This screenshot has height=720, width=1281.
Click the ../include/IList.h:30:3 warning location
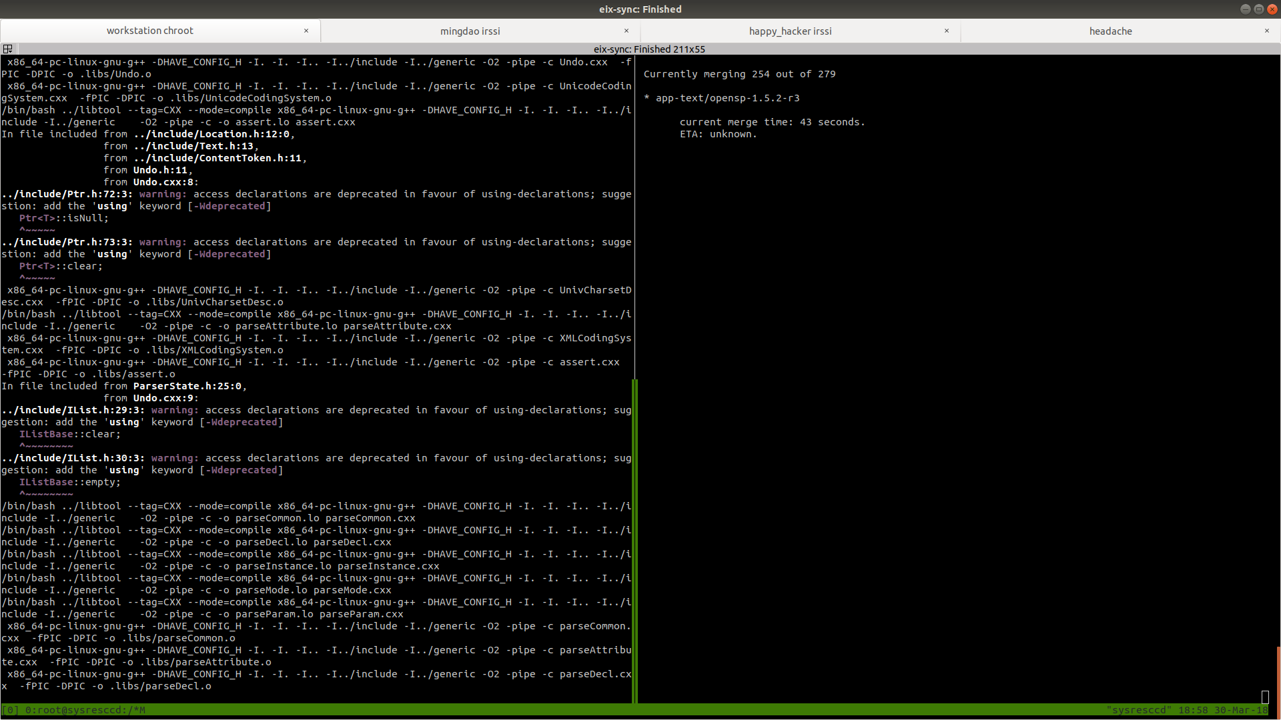point(73,458)
